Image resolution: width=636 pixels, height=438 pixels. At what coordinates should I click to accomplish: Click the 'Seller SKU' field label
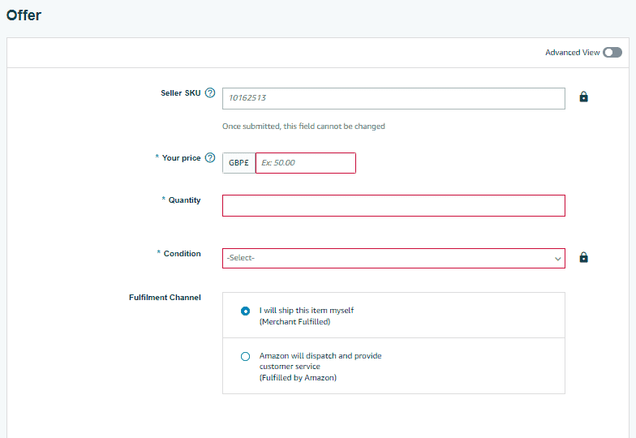click(x=180, y=92)
